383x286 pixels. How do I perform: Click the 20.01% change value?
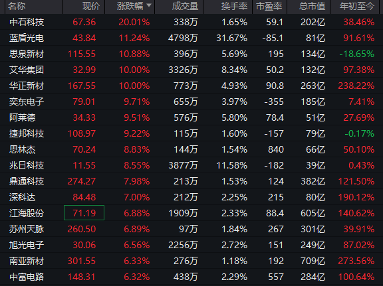[134, 22]
